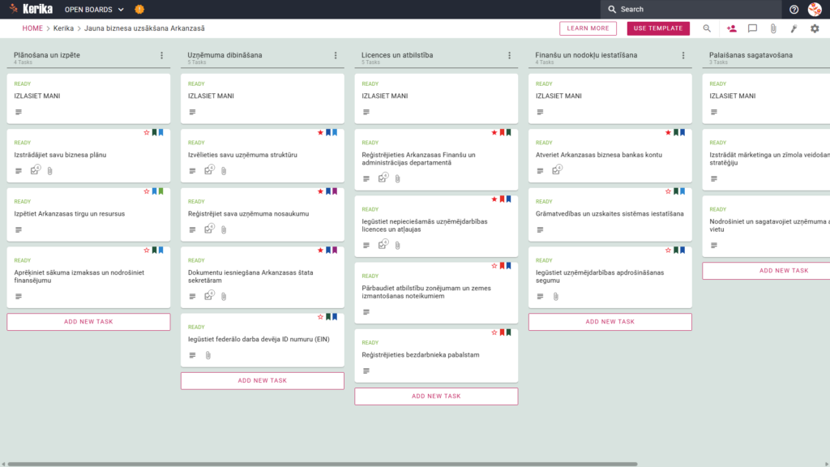Open attachment icon on Reģistrējiet sava uzņēmuma nosaukumu
This screenshot has height=467, width=830.
(224, 229)
